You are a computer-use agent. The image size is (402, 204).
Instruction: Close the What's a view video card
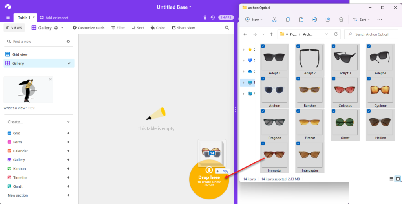coord(51,79)
